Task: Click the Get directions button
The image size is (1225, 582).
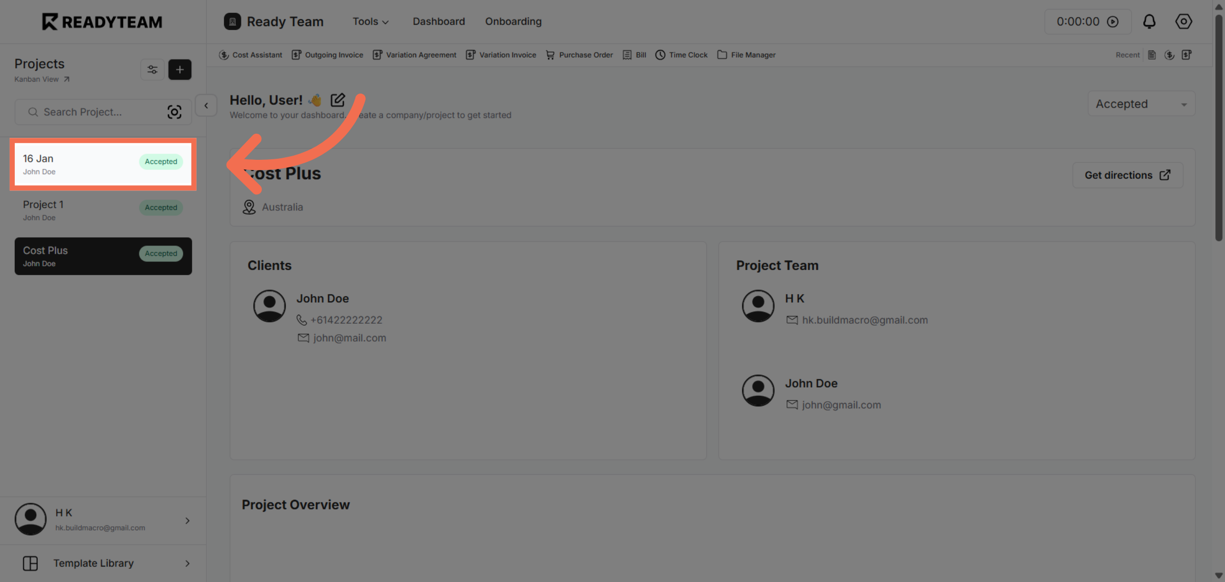Action: tap(1127, 175)
